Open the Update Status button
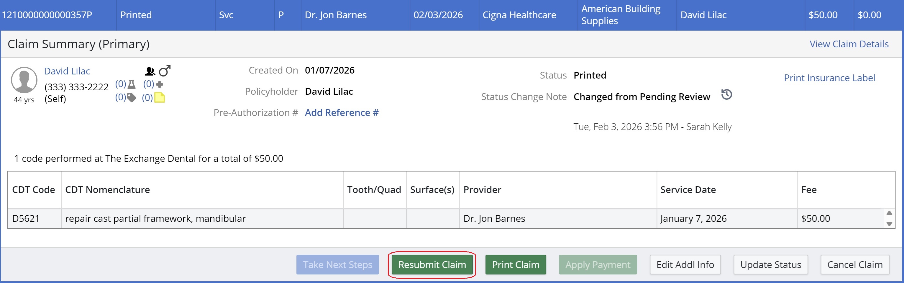 click(x=770, y=264)
